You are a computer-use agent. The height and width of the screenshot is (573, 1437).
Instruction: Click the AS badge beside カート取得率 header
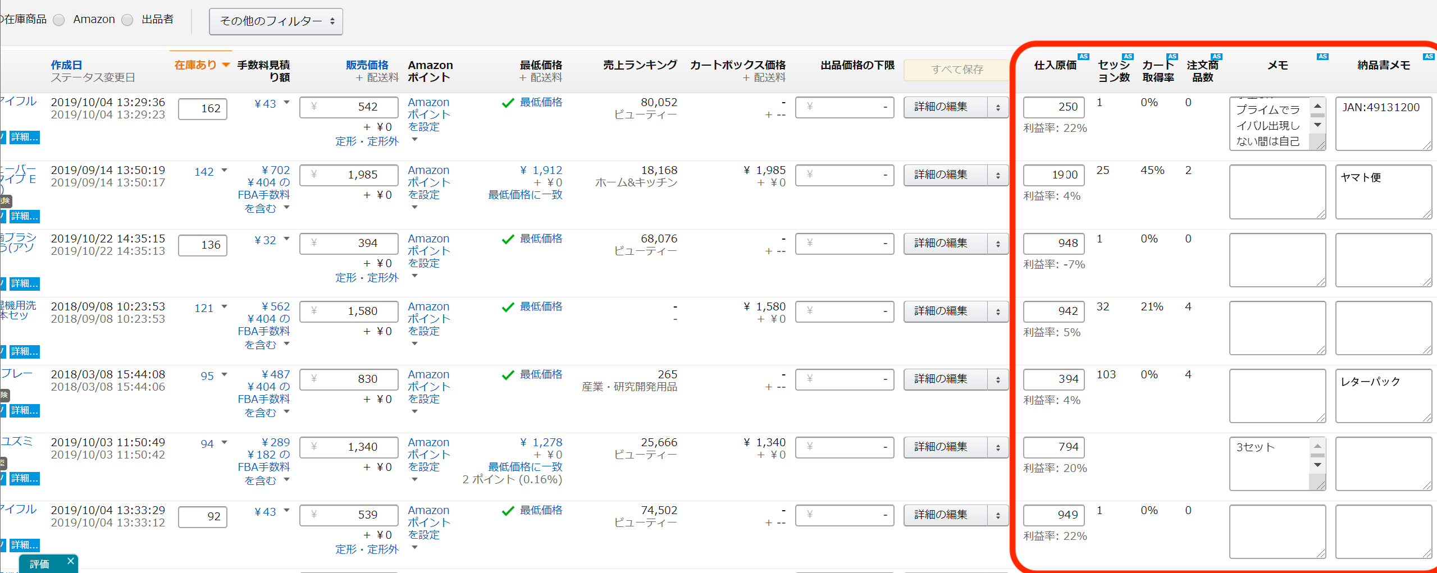[x=1172, y=57]
